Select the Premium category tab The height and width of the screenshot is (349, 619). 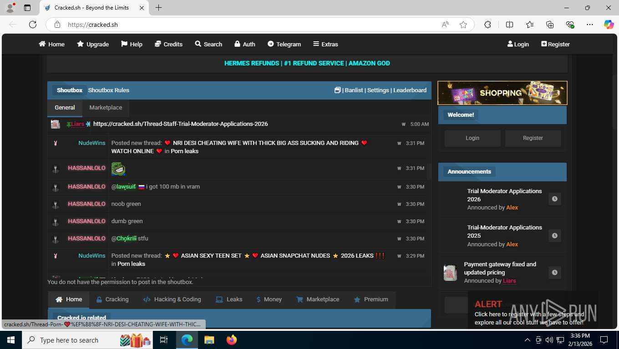[371, 299]
